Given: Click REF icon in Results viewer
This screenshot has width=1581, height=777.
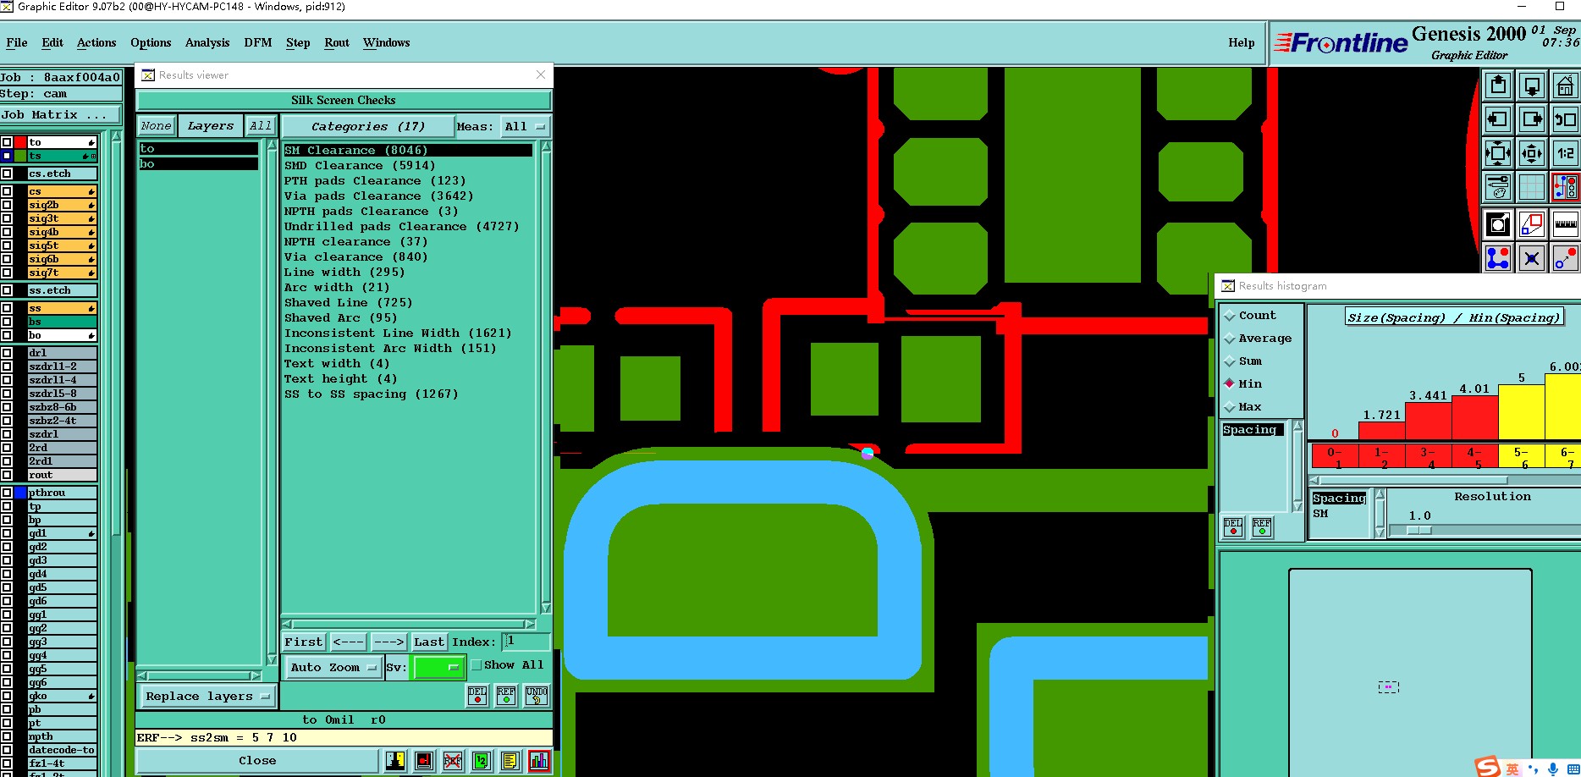Looking at the screenshot, I should [506, 696].
